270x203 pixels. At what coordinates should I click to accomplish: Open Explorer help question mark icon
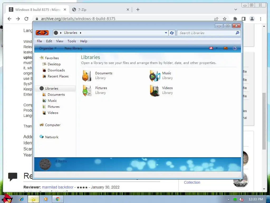[x=235, y=48]
